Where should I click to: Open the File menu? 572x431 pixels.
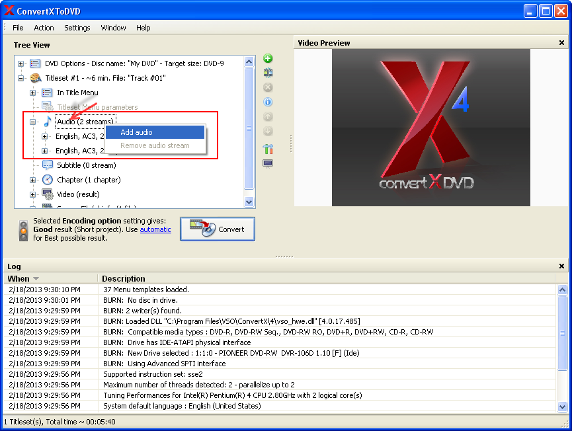click(18, 28)
